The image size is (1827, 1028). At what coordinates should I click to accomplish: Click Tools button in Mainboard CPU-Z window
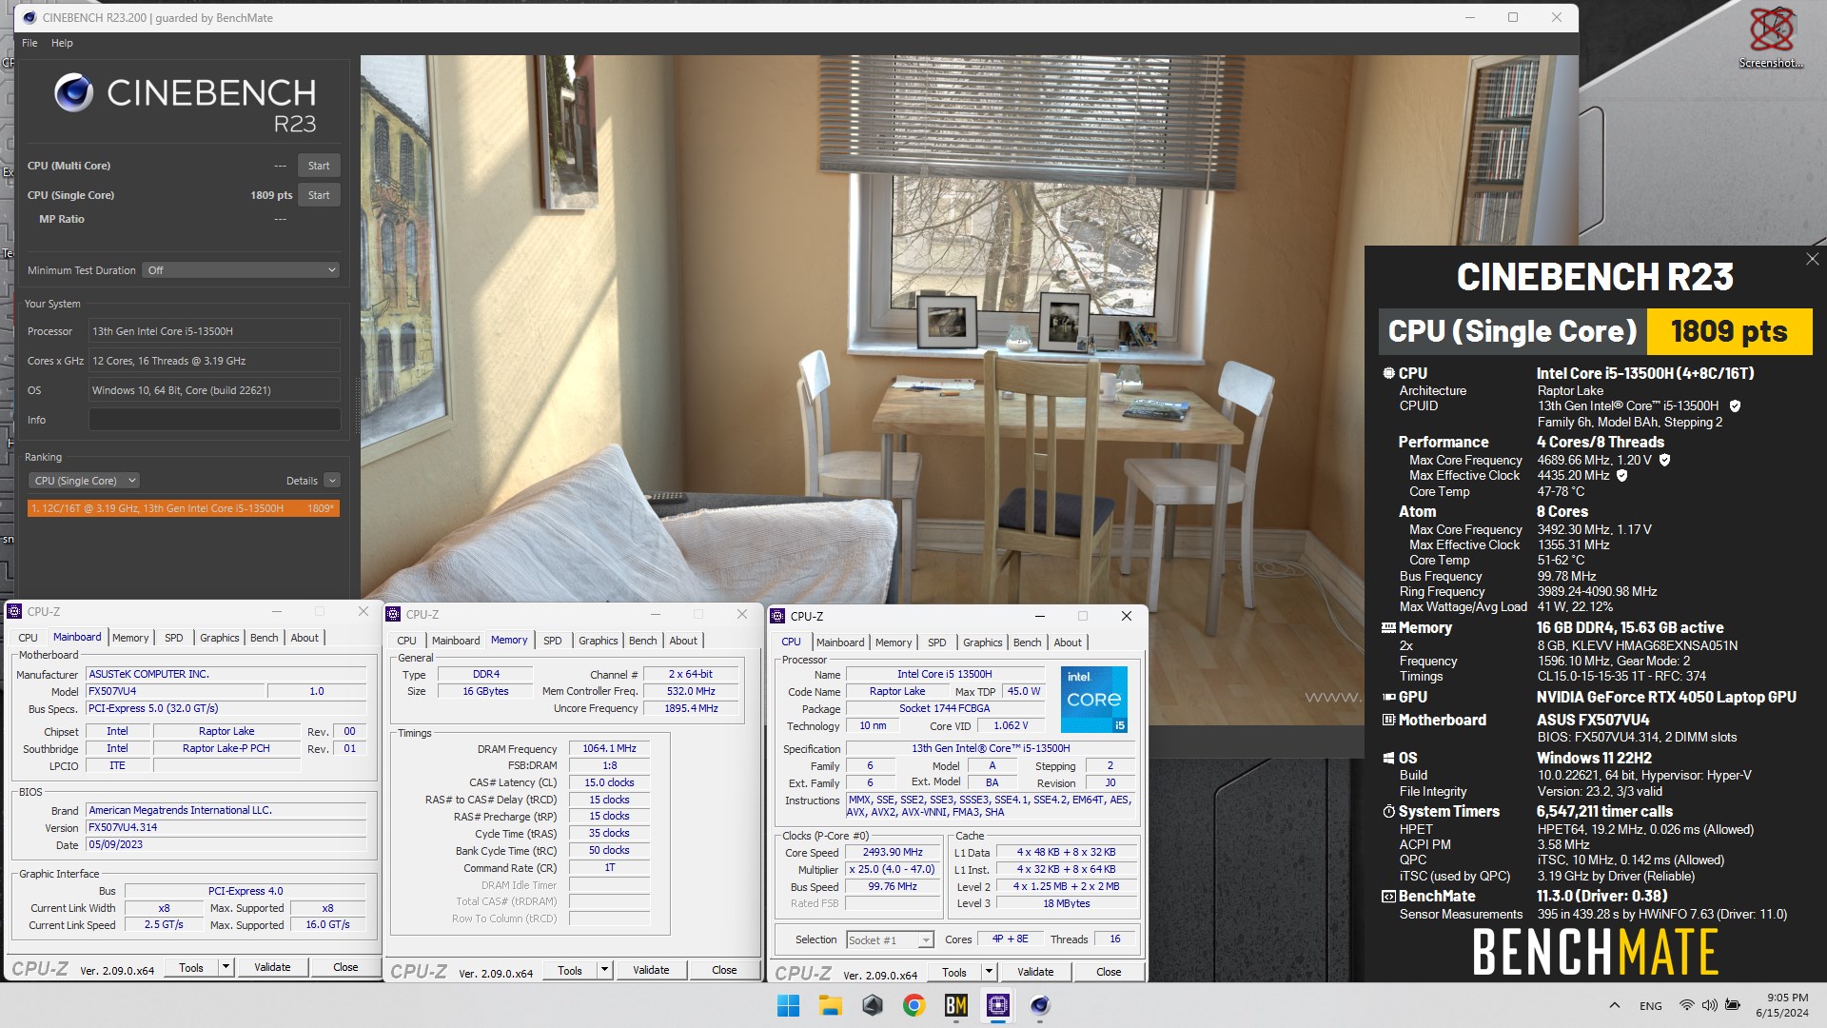pyautogui.click(x=191, y=967)
